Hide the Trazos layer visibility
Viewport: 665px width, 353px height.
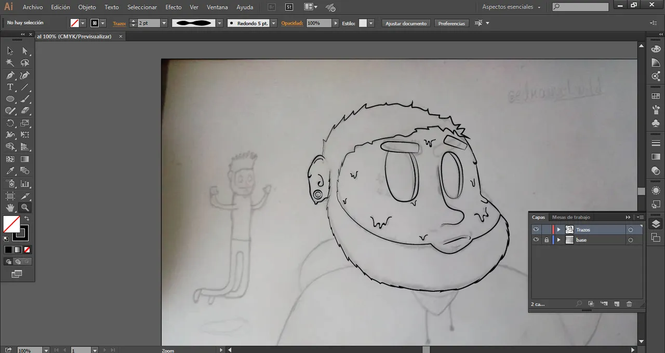pyautogui.click(x=536, y=229)
